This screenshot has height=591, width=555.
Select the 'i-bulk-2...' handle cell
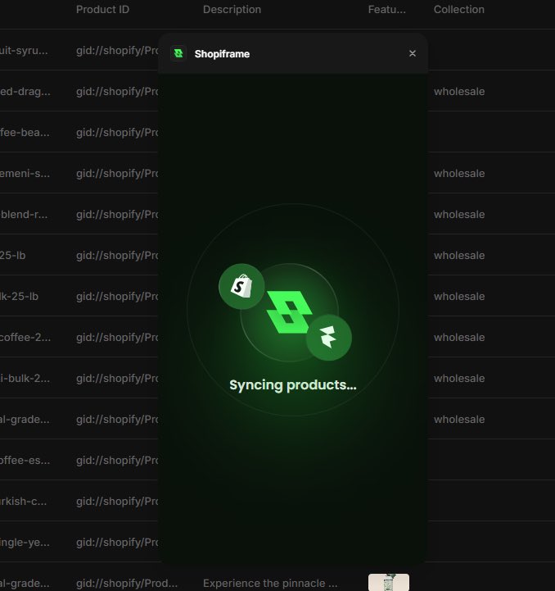tap(25, 379)
